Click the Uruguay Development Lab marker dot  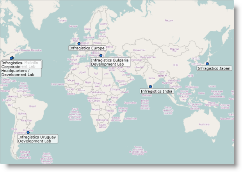tap(28, 132)
